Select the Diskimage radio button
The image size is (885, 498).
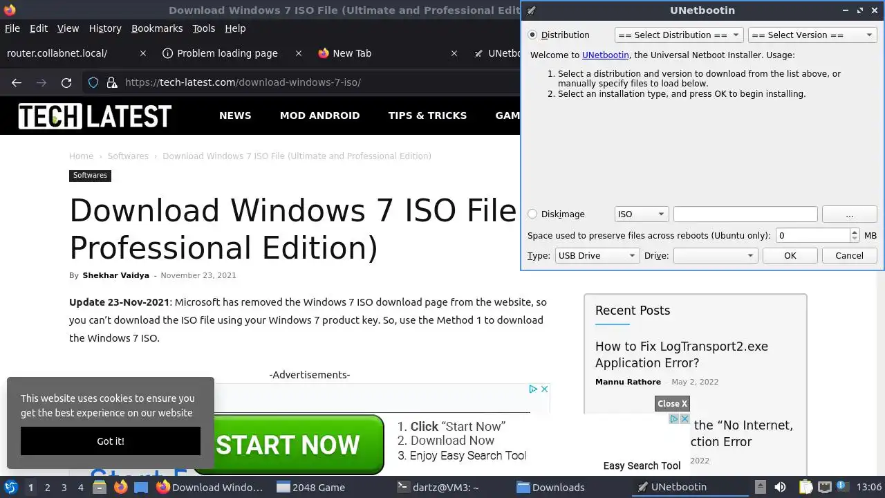(532, 214)
